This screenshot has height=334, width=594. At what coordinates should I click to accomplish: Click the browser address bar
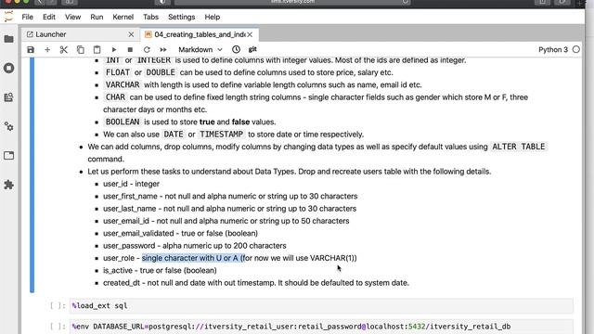(292, 2)
